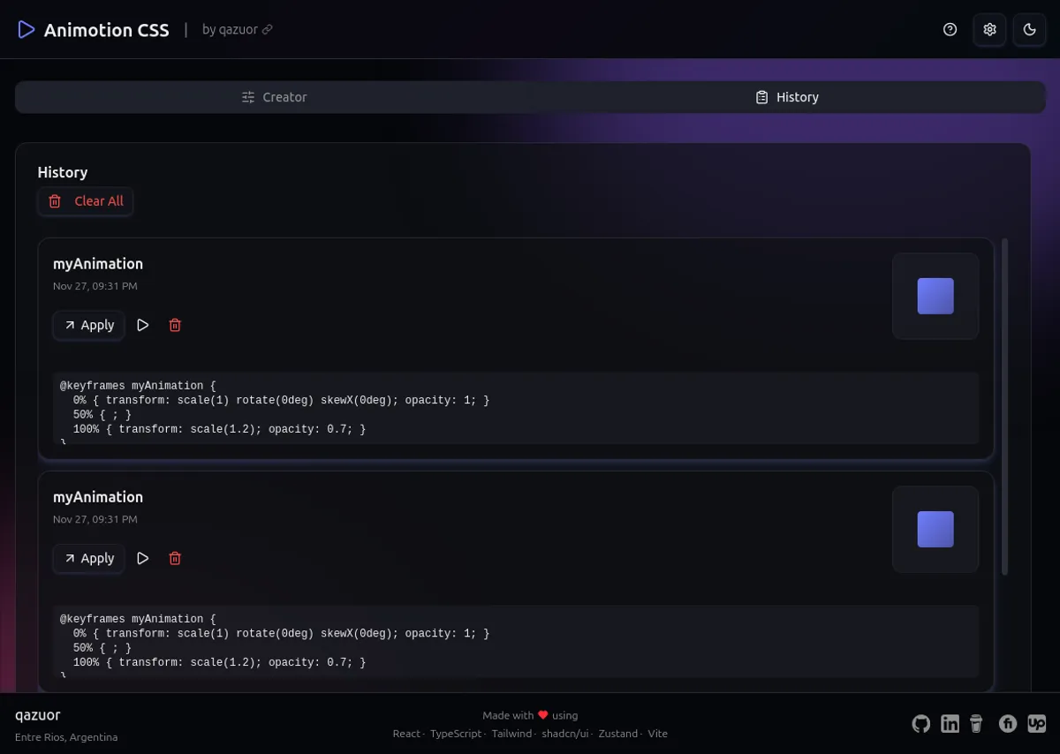Play the second myAnimation preview

[143, 558]
